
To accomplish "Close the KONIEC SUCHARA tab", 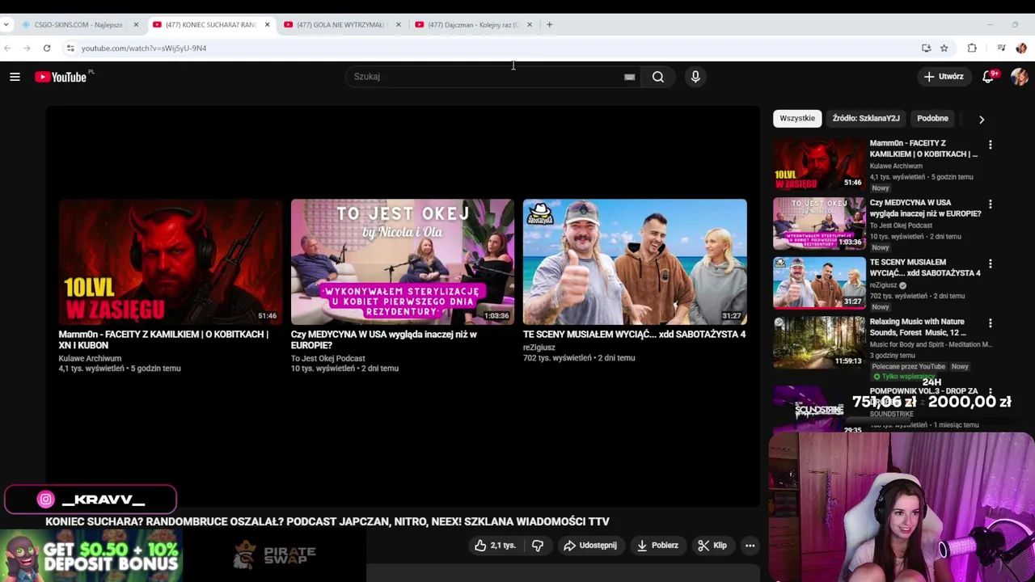I will pos(267,24).
